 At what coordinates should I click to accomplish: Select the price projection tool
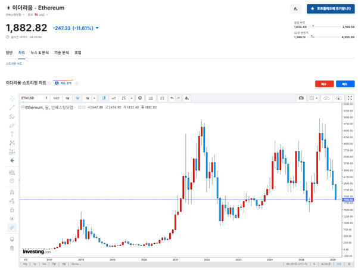[x=12, y=151]
